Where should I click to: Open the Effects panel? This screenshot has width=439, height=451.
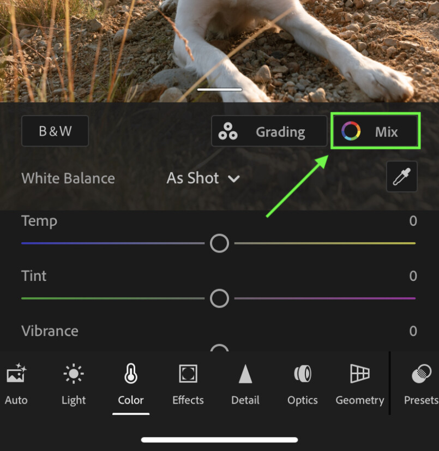(188, 383)
